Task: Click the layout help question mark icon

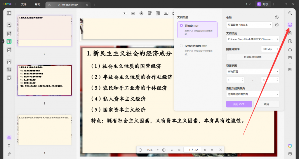Action: pyautogui.click(x=277, y=18)
